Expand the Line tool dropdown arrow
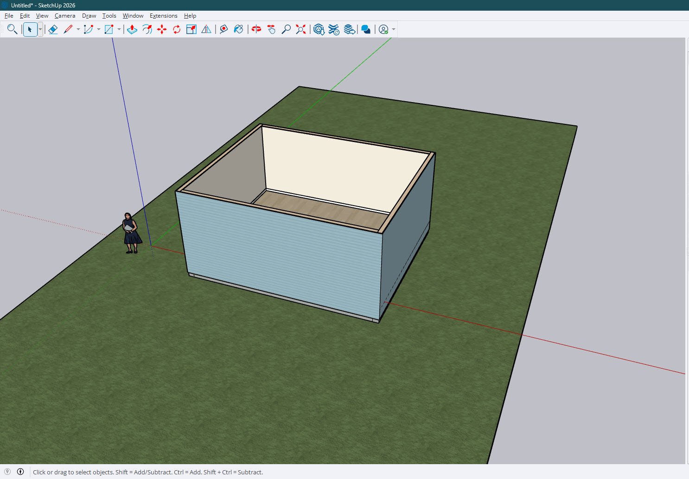Viewport: 689px width, 479px height. coord(78,30)
